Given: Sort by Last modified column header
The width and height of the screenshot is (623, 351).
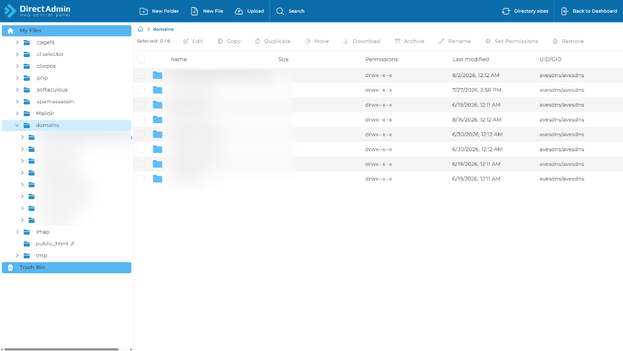Looking at the screenshot, I should coord(470,60).
